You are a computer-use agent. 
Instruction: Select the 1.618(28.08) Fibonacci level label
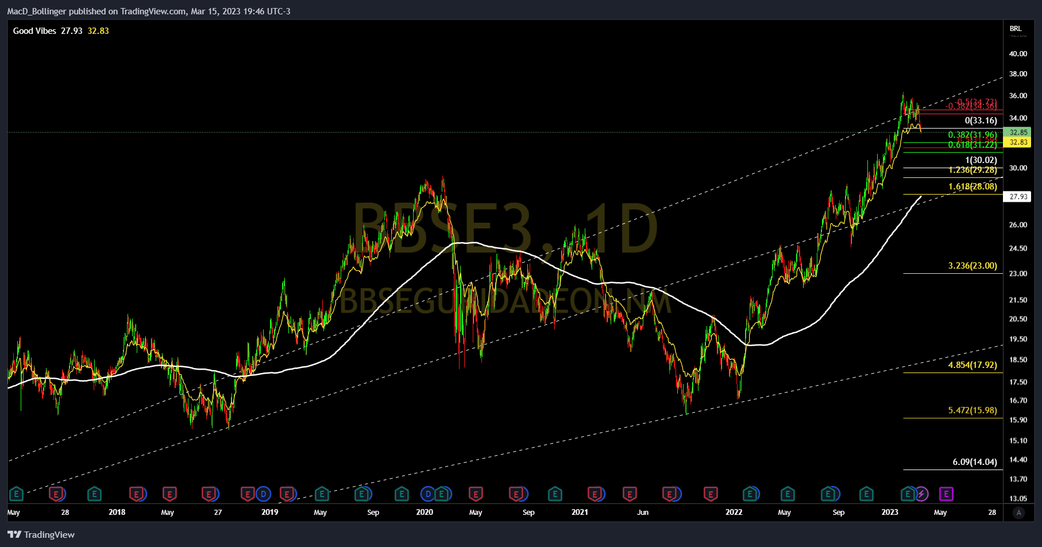[x=972, y=187]
